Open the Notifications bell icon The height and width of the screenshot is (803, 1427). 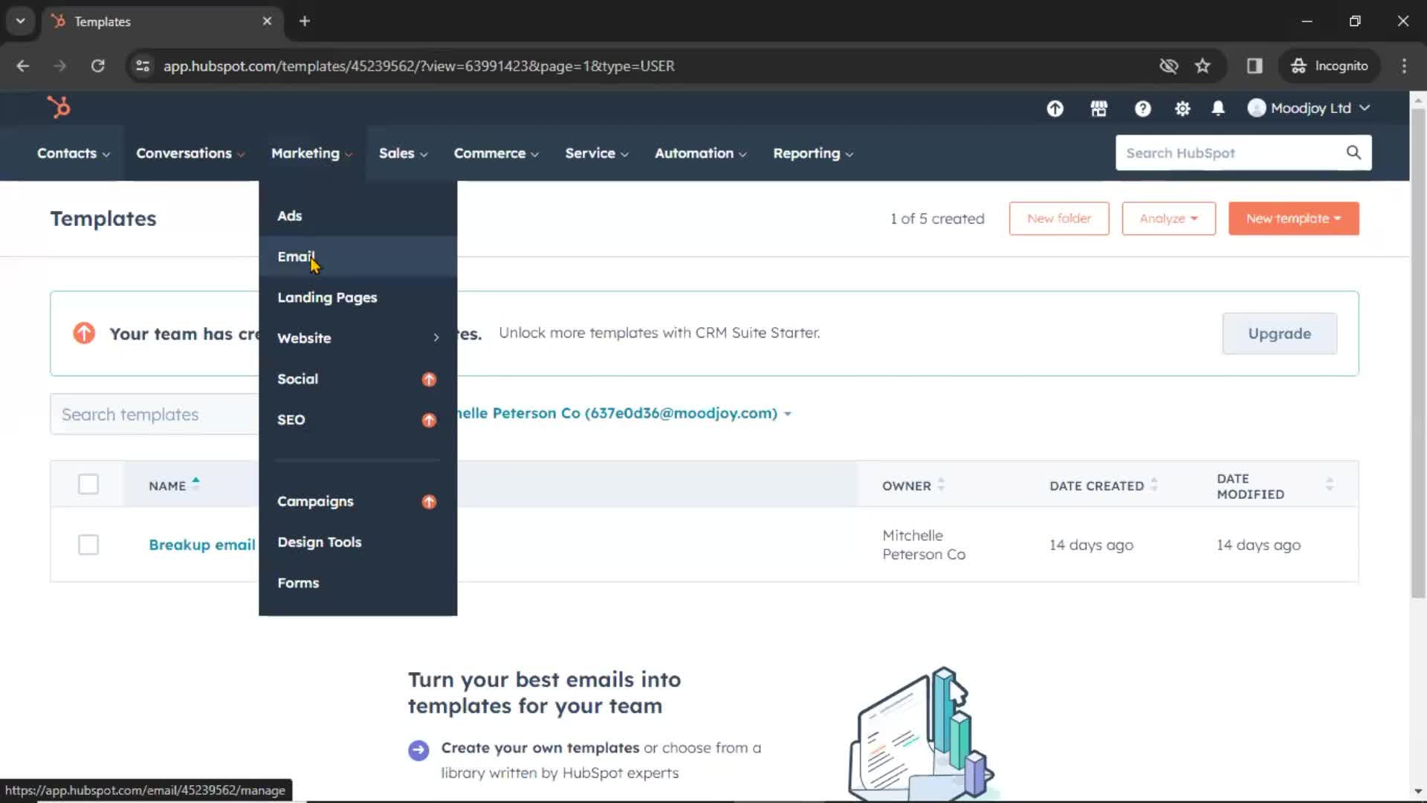[1218, 108]
